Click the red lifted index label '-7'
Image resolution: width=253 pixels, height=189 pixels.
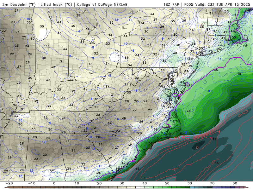(x=174, y=170)
